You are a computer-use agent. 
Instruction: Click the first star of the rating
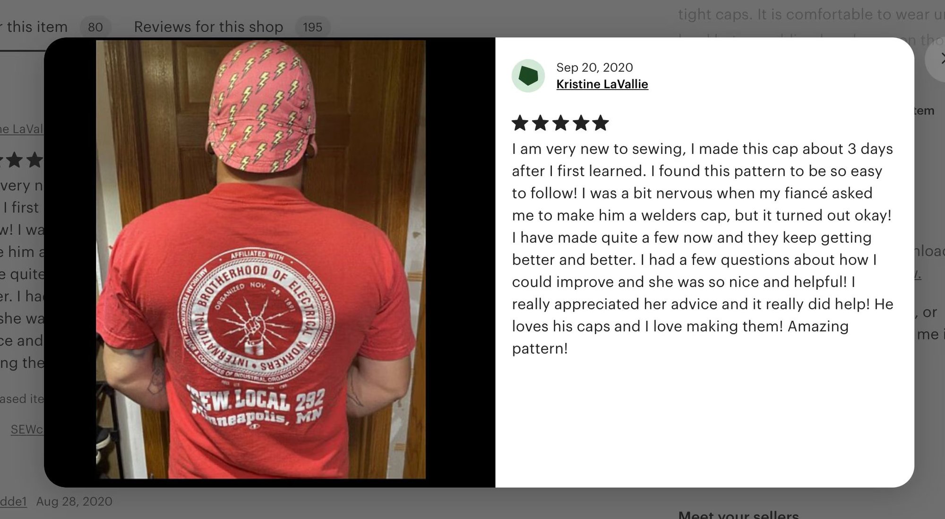(x=520, y=123)
